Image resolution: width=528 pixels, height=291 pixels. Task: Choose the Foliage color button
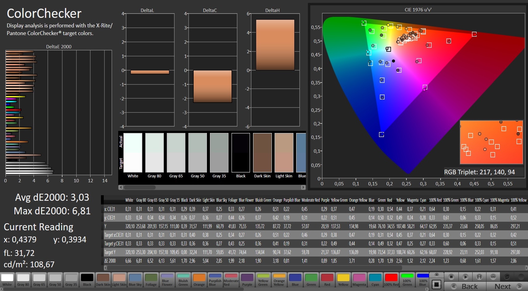point(151,280)
